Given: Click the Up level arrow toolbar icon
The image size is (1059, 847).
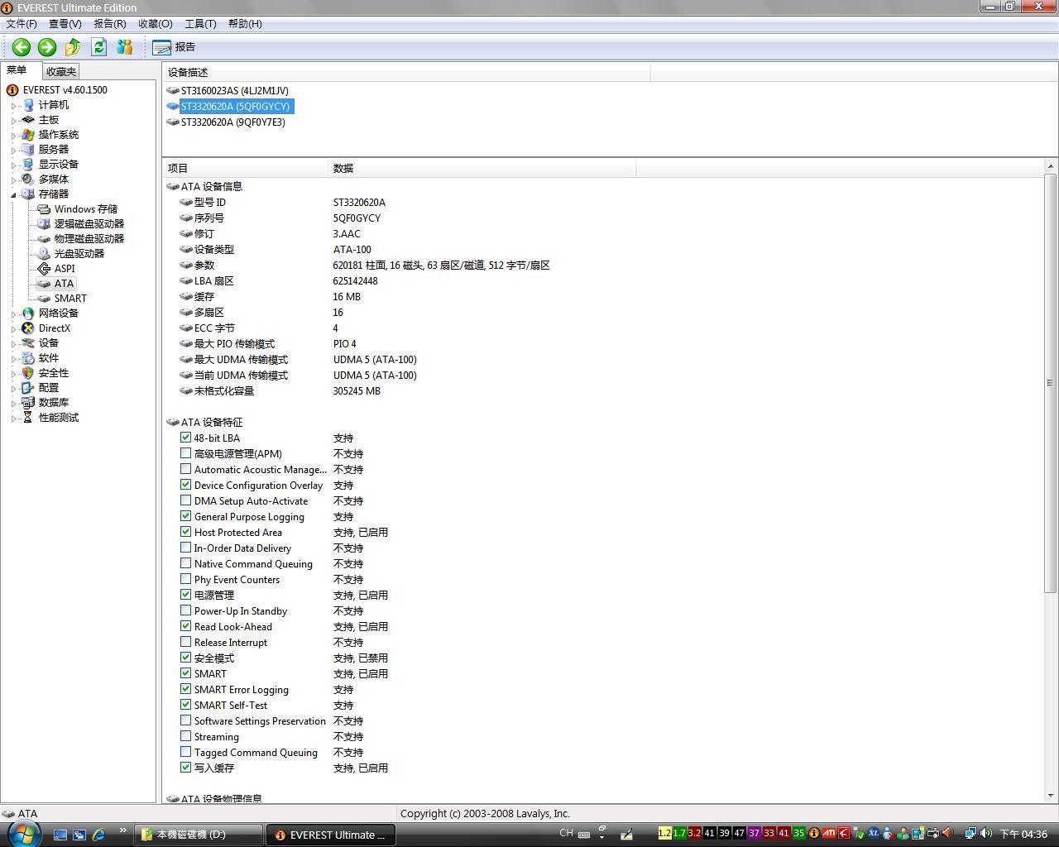Looking at the screenshot, I should tap(73, 47).
